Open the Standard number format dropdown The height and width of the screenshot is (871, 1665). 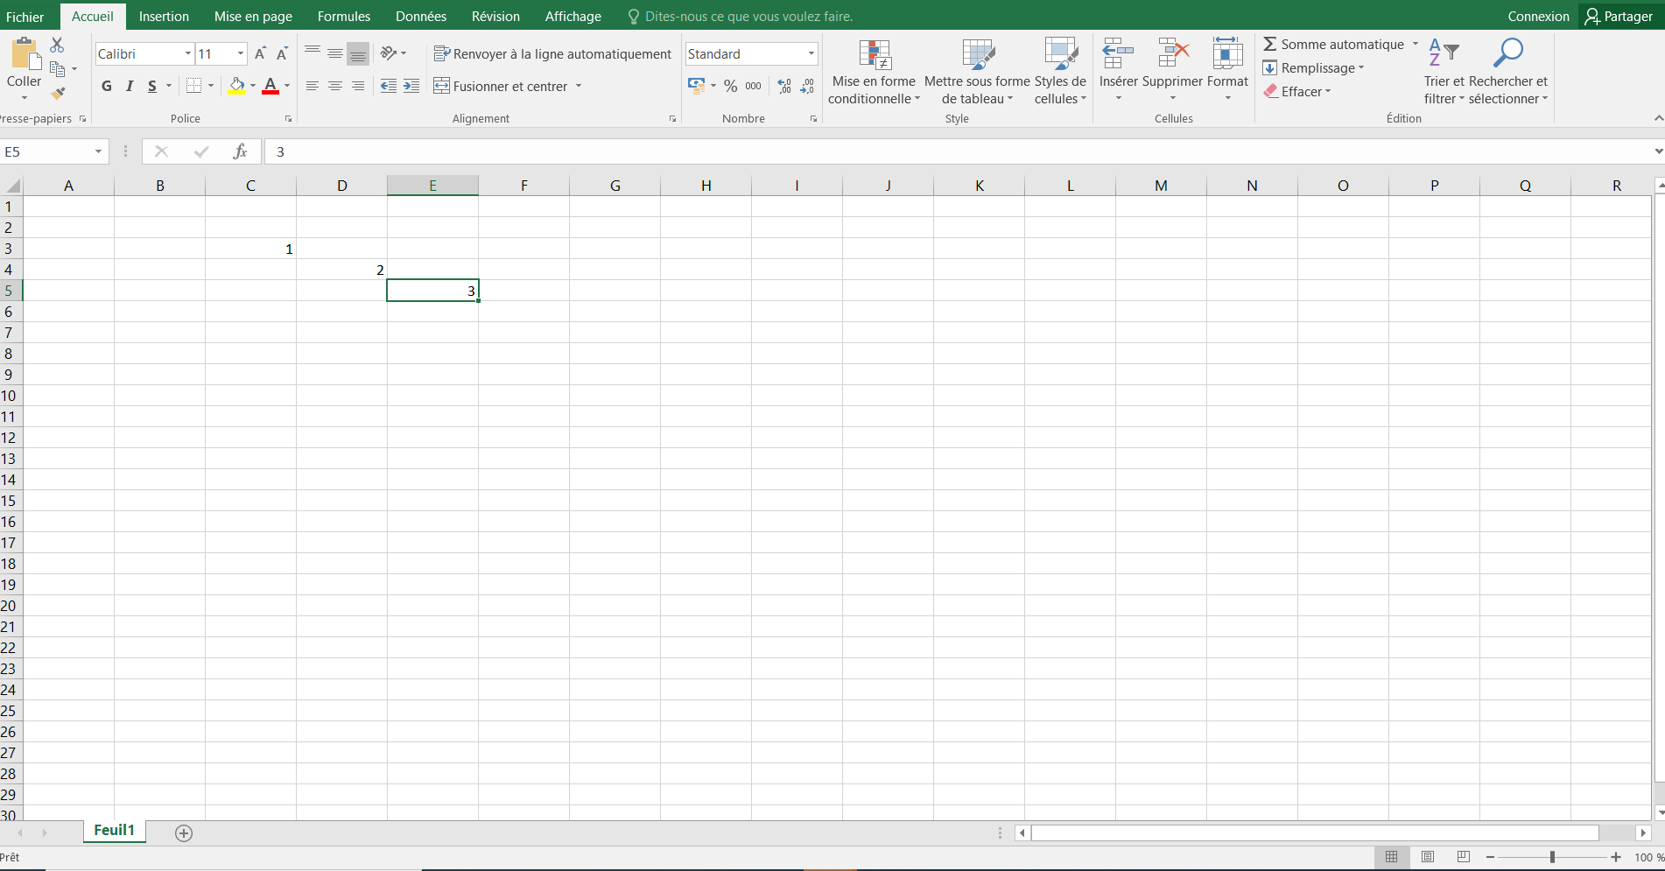click(811, 54)
